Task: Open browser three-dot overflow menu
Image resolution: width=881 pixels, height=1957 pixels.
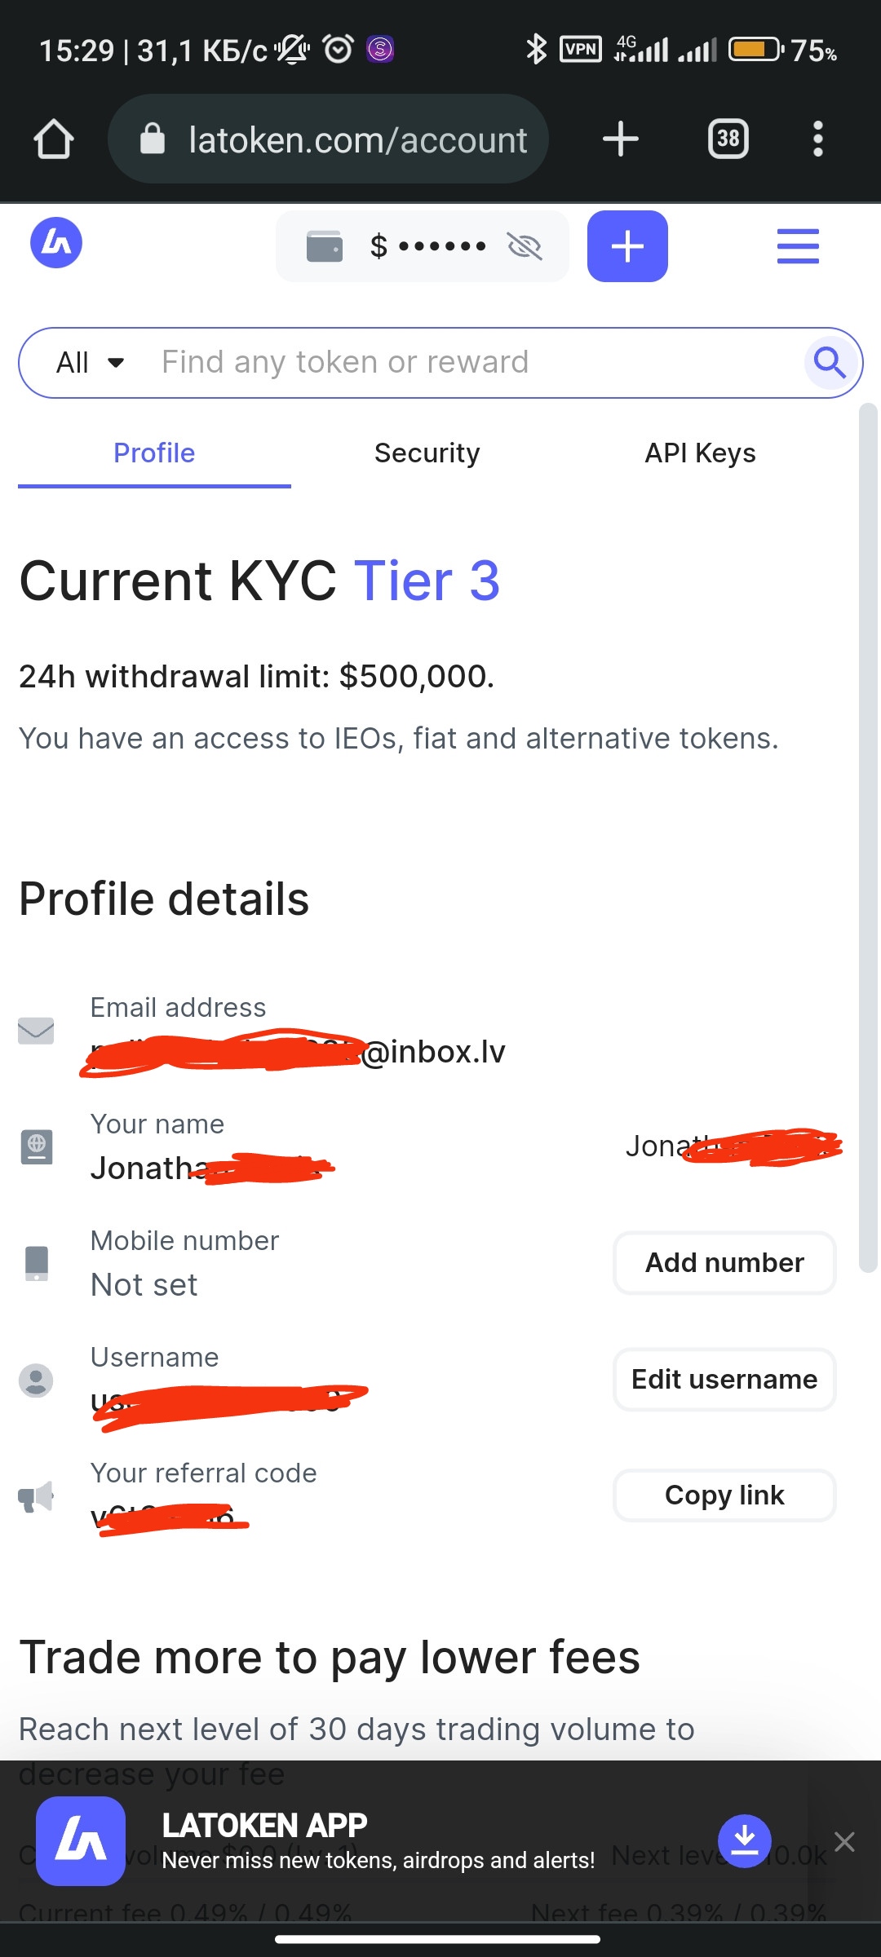Action: 817,139
